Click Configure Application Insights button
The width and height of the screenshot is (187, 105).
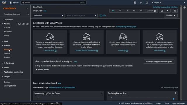click(159, 62)
